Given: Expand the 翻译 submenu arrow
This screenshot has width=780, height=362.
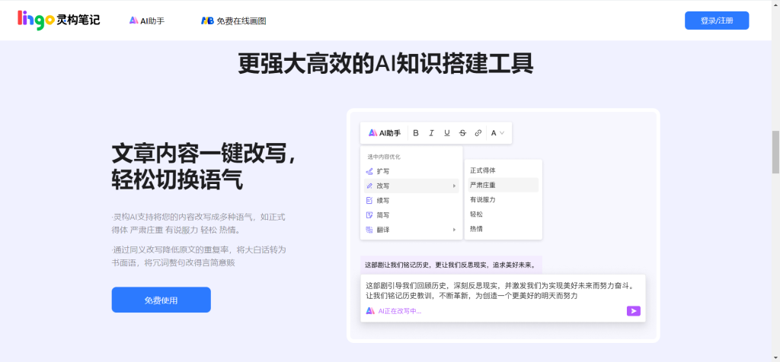Looking at the screenshot, I should [x=455, y=230].
